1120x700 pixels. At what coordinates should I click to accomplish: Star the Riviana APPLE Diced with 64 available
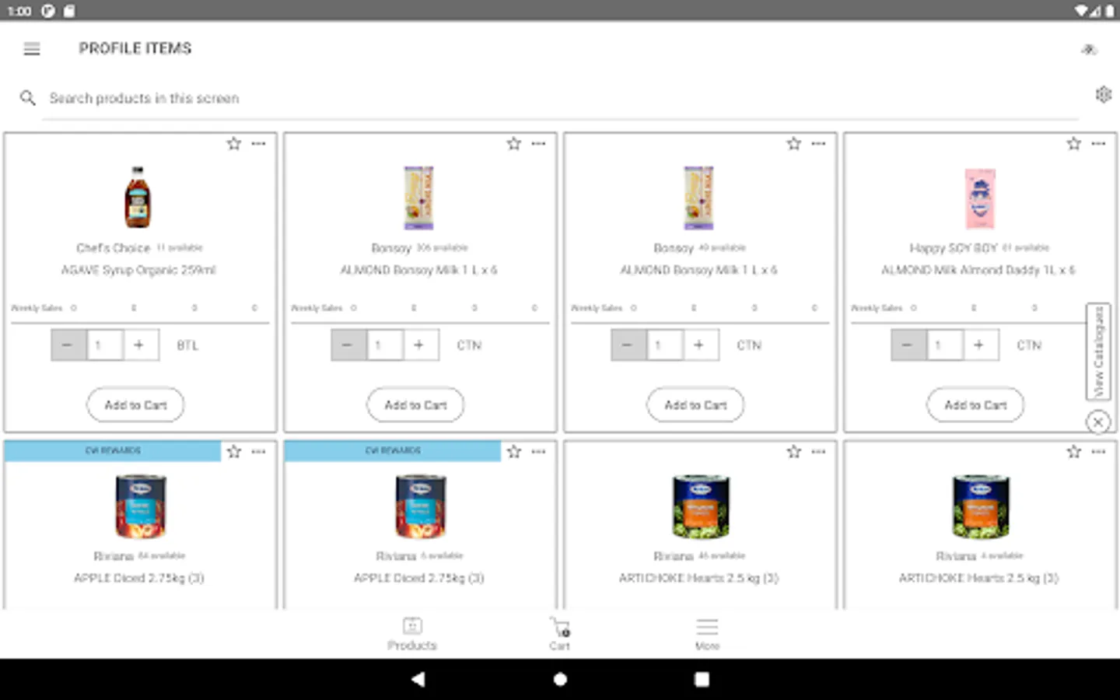(234, 451)
